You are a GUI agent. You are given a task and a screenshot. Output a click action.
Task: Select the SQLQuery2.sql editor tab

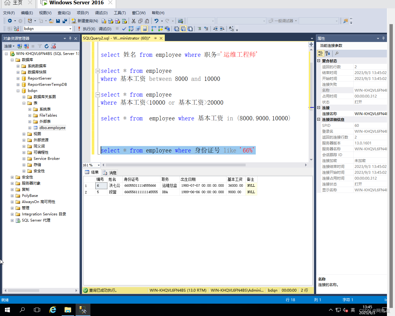[x=117, y=38]
